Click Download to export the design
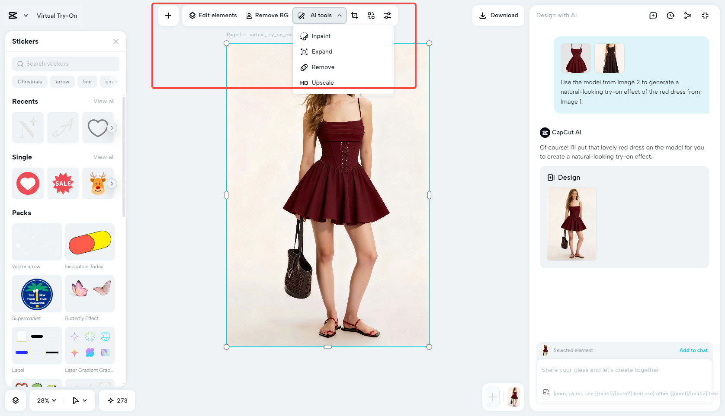 (x=498, y=15)
